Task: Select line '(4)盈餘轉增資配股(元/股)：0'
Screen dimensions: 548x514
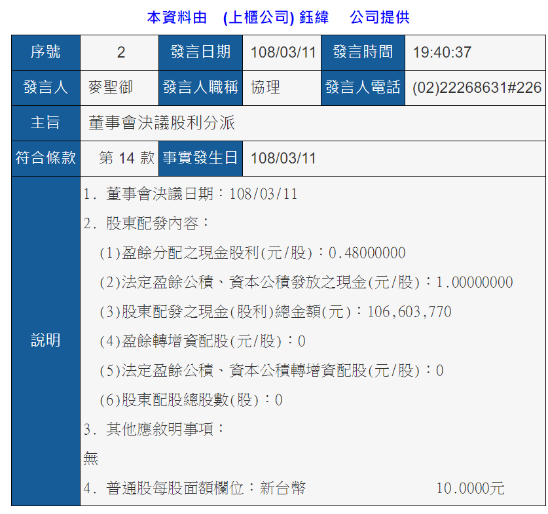Action: tap(202, 341)
